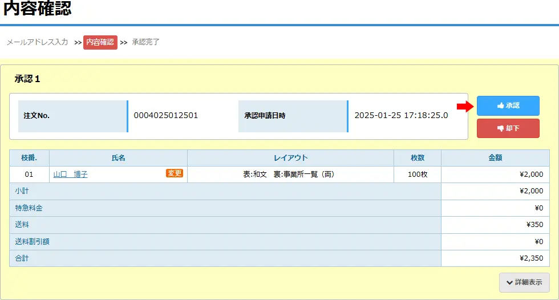Click the 氏名 column header

click(118, 158)
